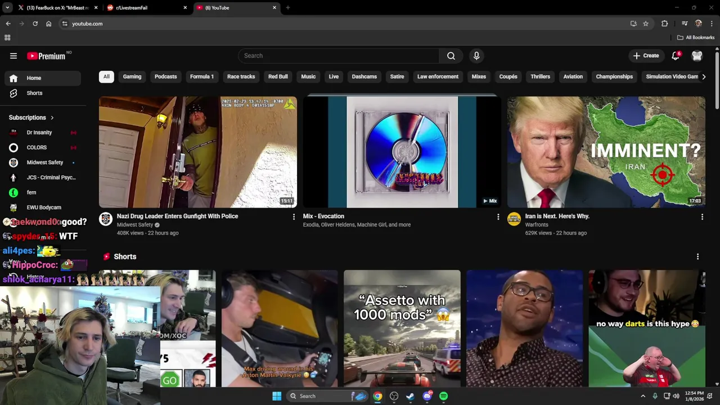
Task: Select the Podcasts filter chip
Action: click(165, 76)
